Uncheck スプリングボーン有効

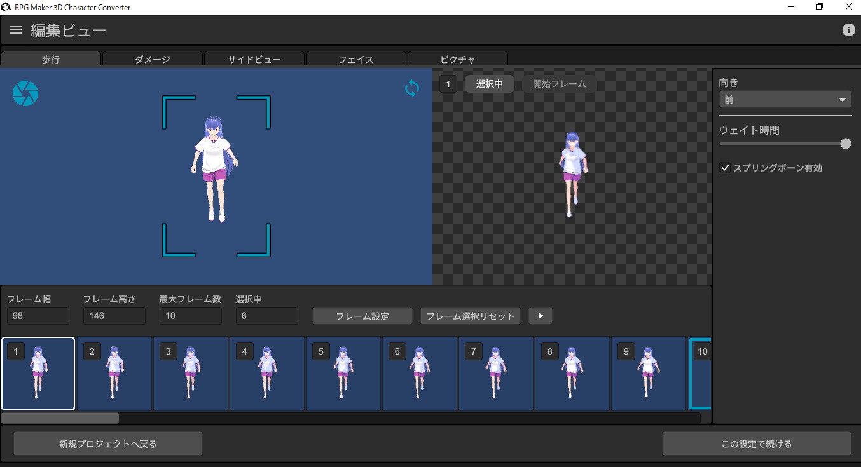pyautogui.click(x=725, y=168)
